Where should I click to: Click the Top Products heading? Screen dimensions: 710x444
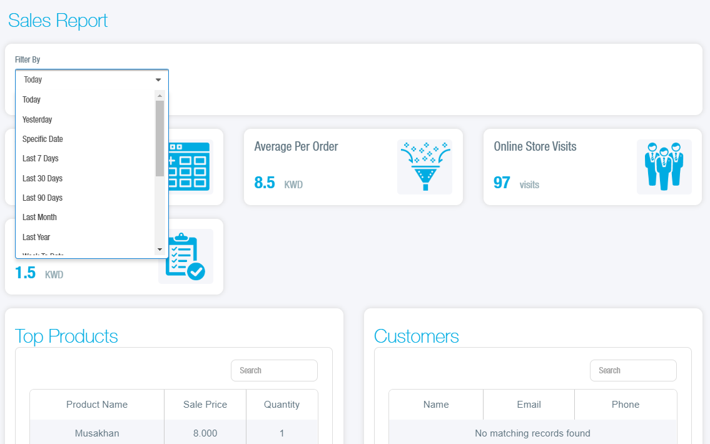click(x=66, y=336)
